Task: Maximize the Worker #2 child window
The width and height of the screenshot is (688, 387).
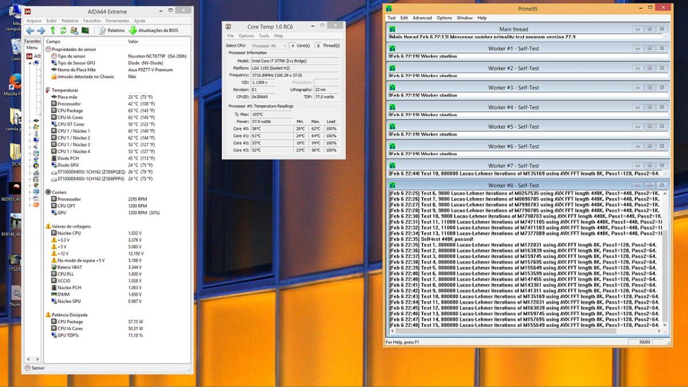Action: [650, 68]
